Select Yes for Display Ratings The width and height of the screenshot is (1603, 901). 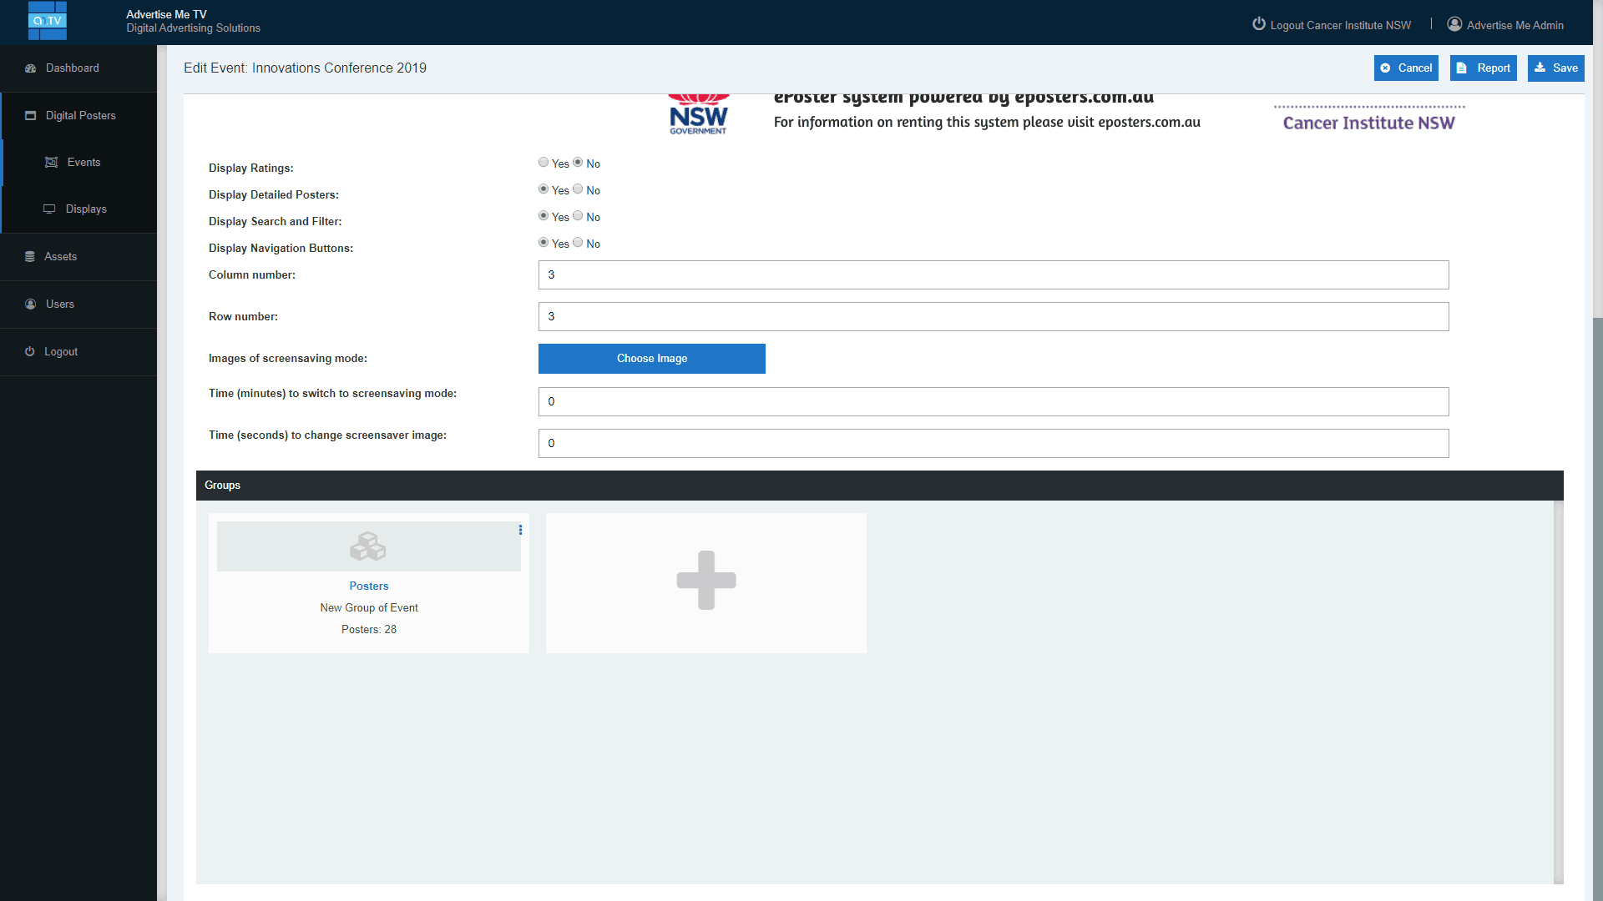point(544,163)
